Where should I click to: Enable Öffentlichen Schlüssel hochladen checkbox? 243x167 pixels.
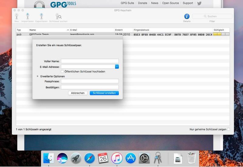click(x=62, y=71)
